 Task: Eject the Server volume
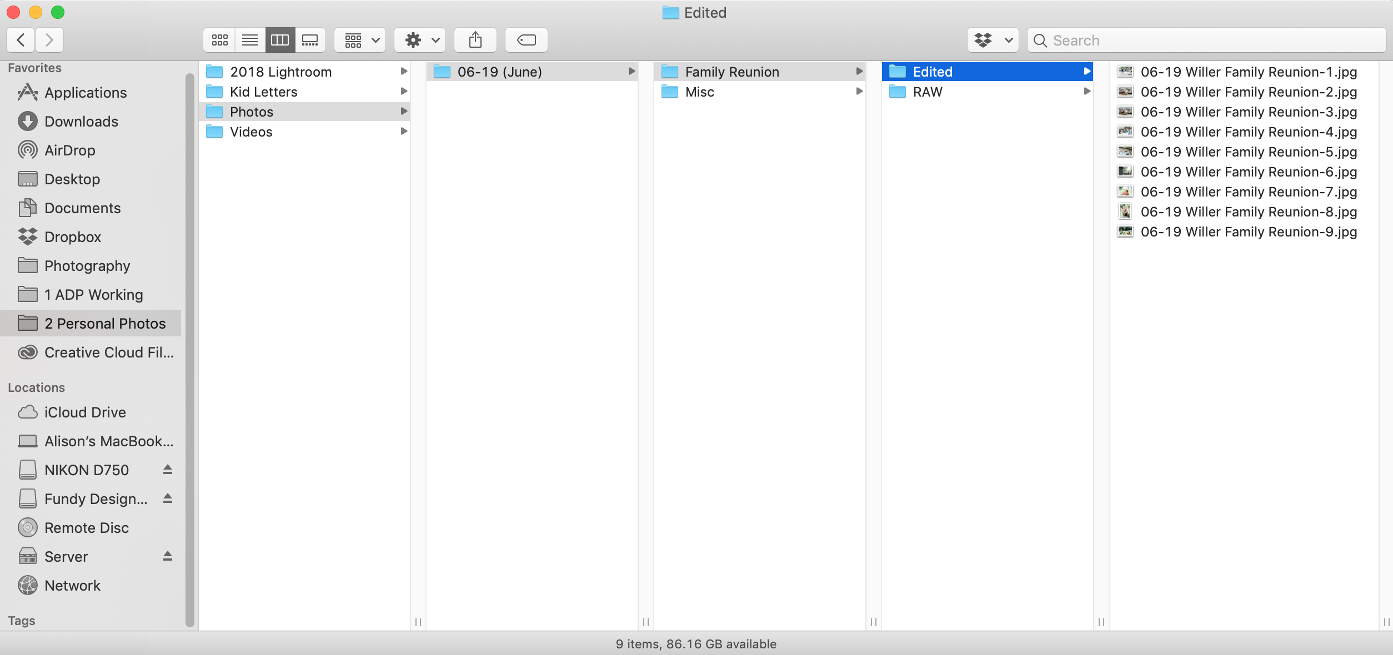tap(168, 556)
